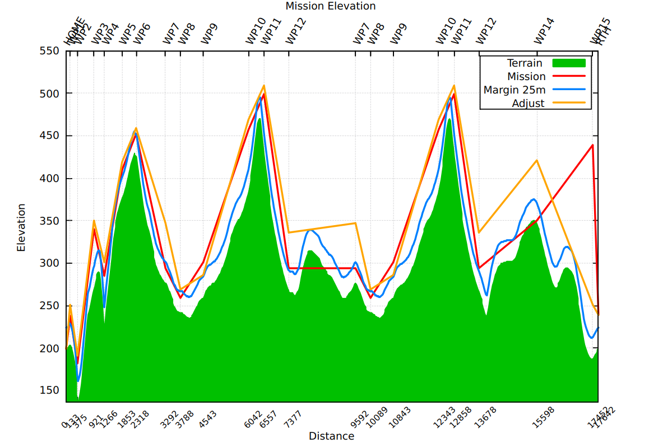The height and width of the screenshot is (443, 649).
Task: Click the WP6 waypoint label
Action: click(142, 34)
